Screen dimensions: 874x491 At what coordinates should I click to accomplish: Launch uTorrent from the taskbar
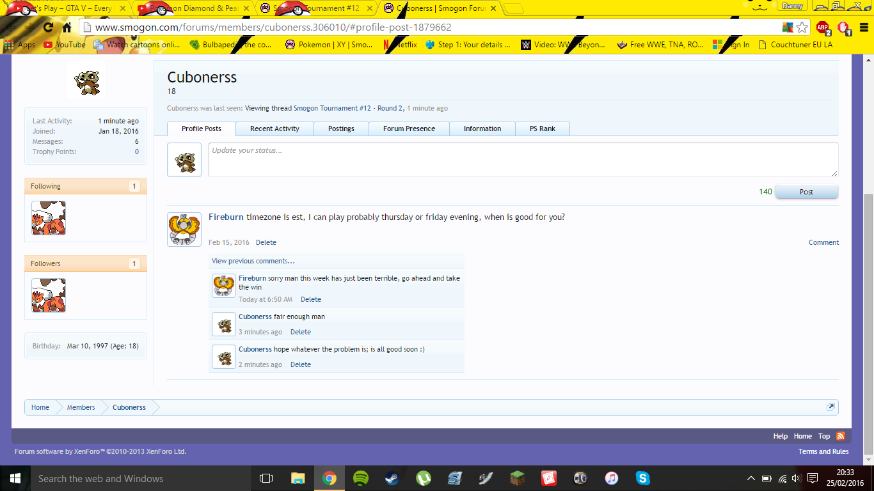423,478
